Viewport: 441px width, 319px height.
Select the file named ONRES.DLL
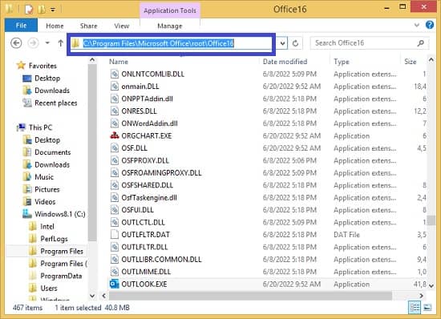point(139,111)
